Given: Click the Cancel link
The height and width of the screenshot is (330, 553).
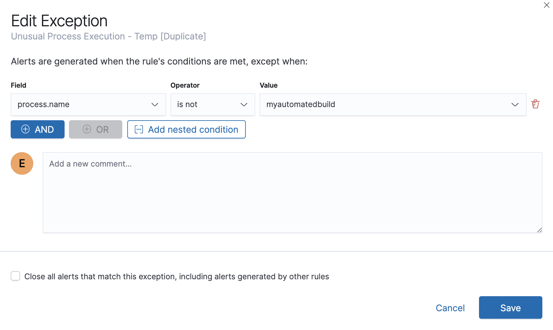Looking at the screenshot, I should [450, 308].
